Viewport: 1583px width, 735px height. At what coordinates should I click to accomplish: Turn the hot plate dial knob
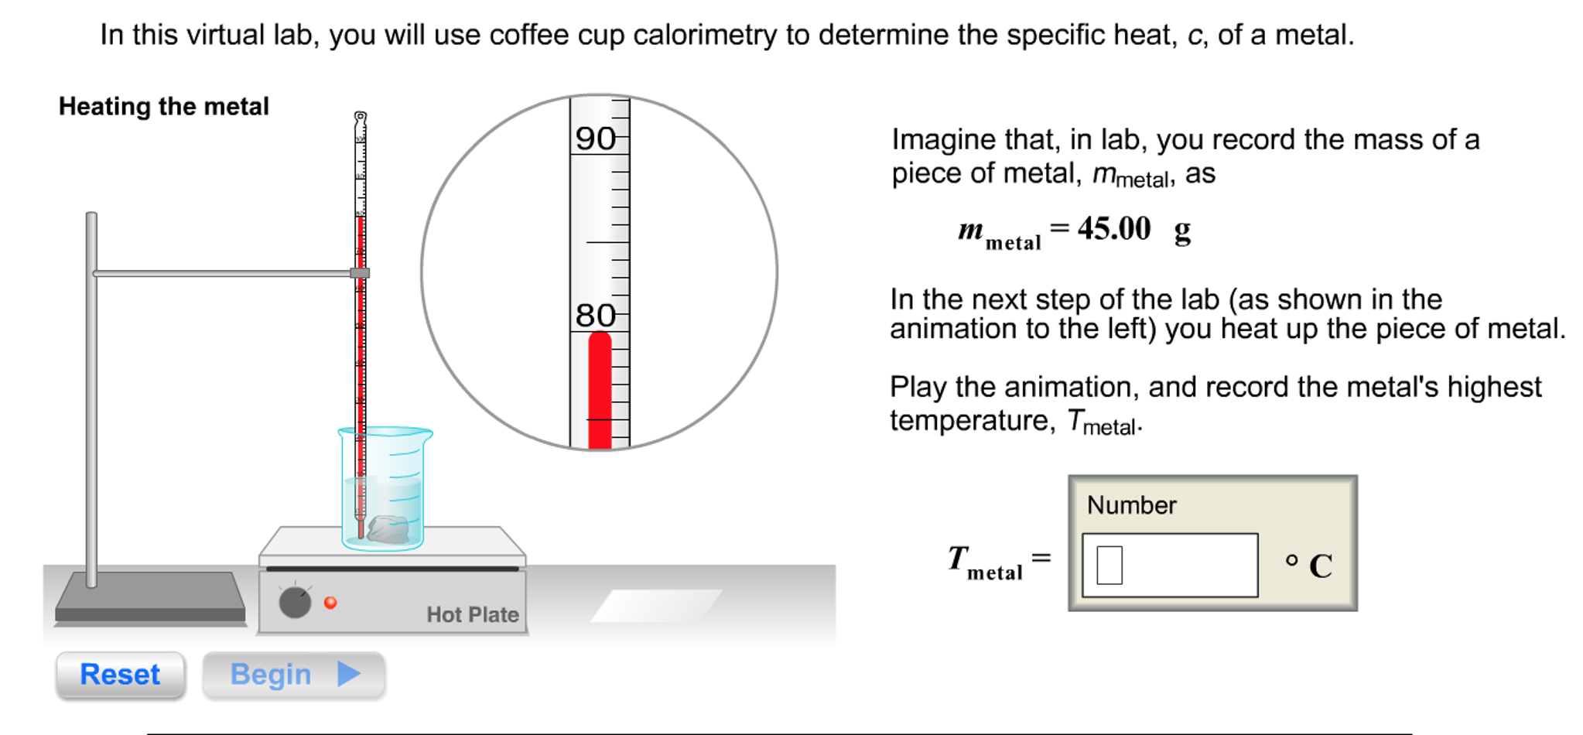point(295,602)
